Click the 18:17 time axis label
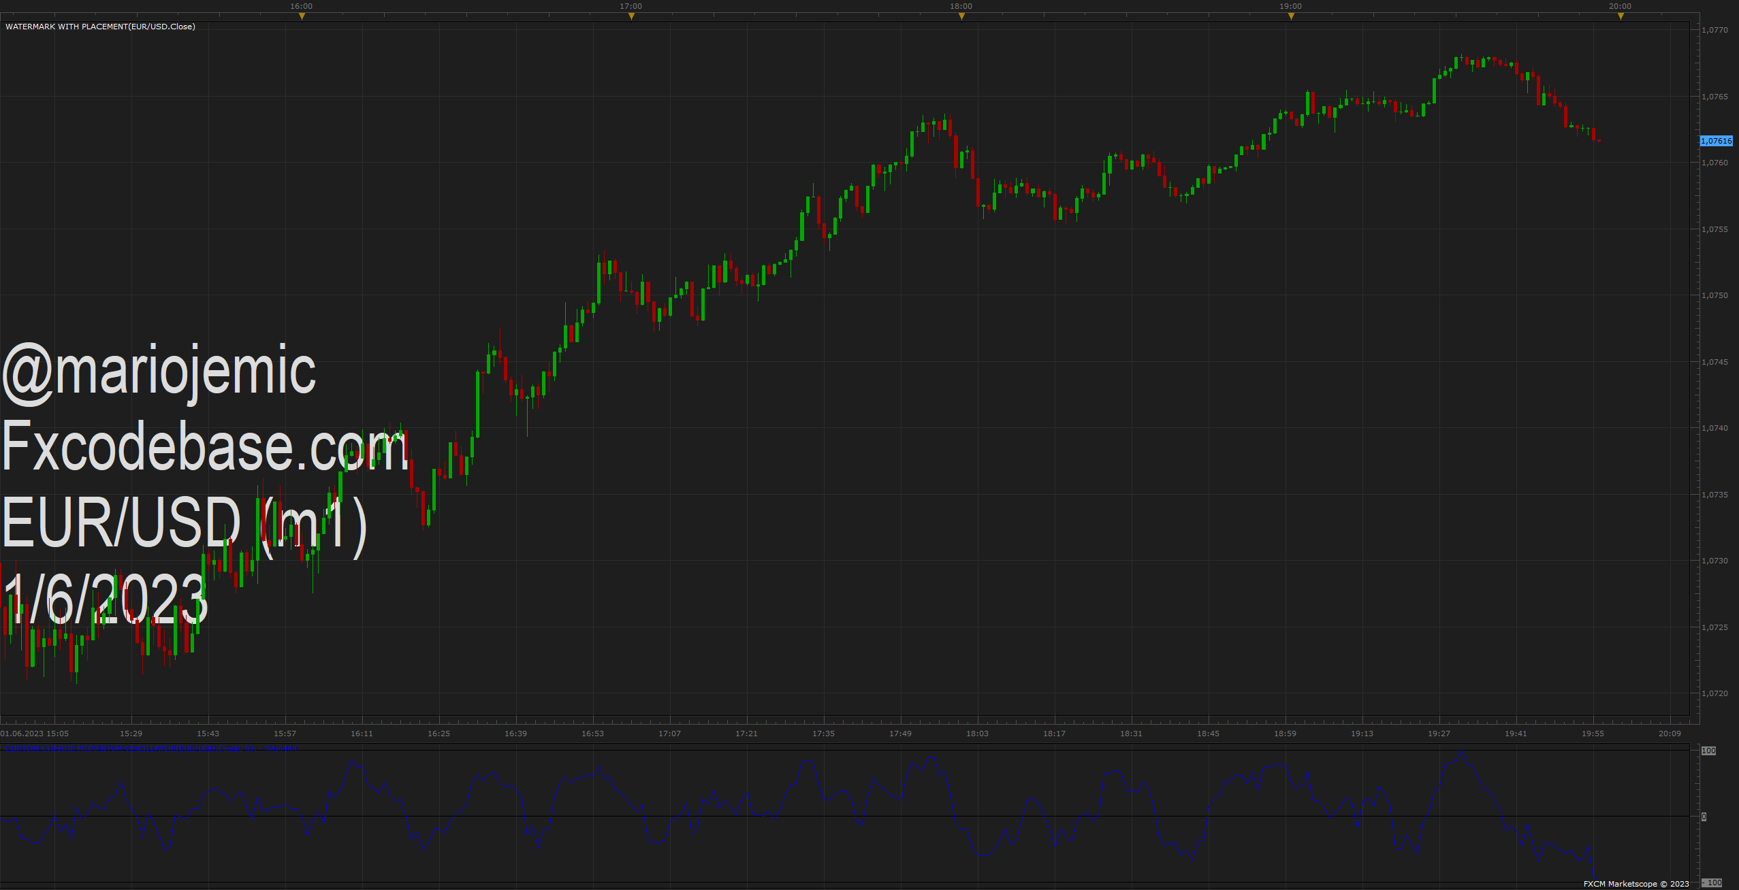The image size is (1739, 890). point(1054,734)
